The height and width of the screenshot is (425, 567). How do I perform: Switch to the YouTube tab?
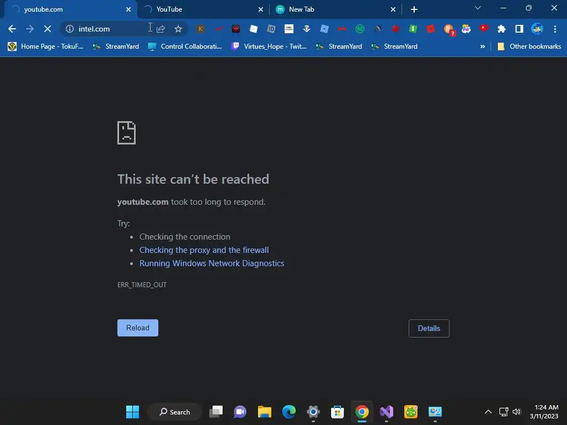(203, 9)
